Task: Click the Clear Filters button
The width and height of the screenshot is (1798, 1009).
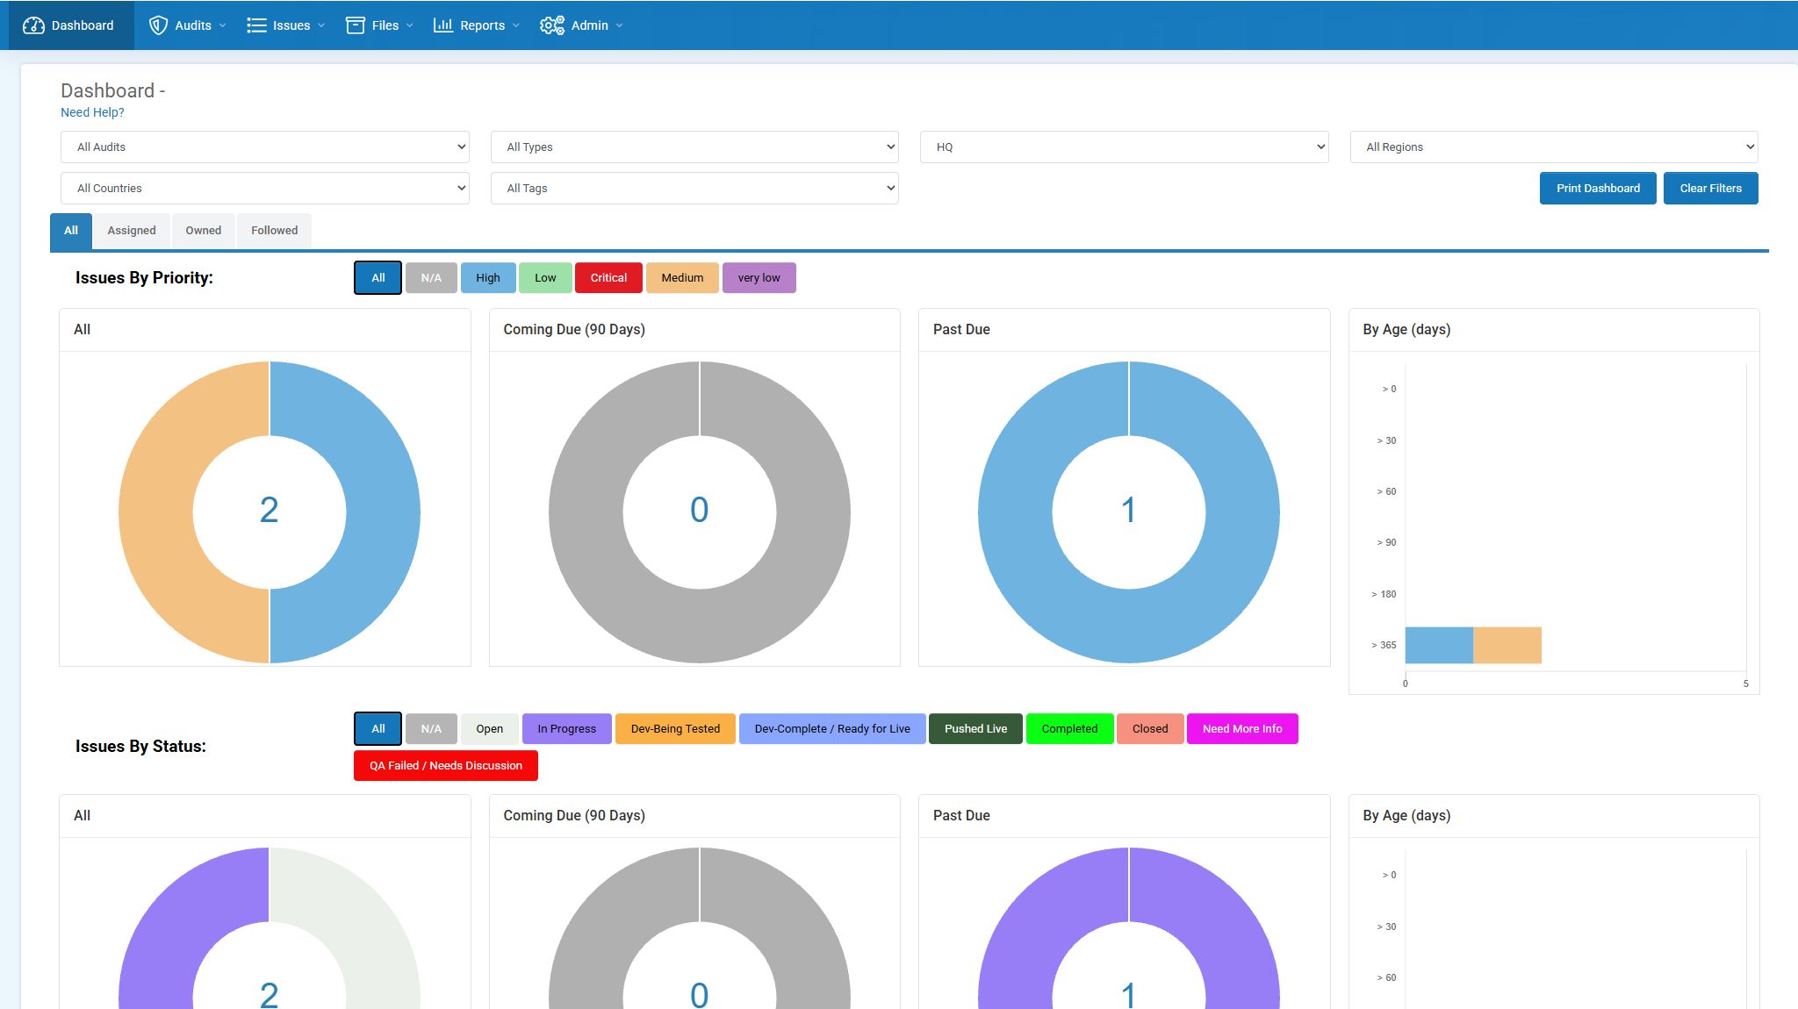Action: (1710, 189)
